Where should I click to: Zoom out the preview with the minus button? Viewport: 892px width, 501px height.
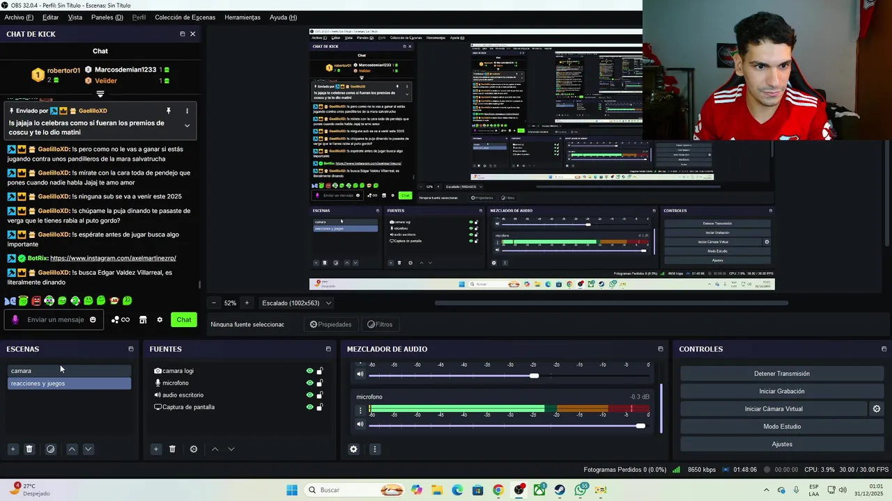tap(214, 303)
